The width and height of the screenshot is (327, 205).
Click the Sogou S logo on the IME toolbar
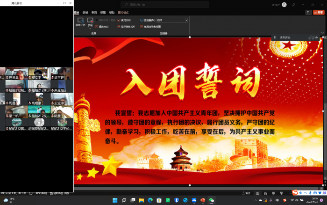click(295, 192)
